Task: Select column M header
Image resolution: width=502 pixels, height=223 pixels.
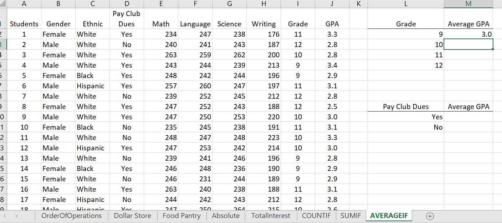Action: 468,4
